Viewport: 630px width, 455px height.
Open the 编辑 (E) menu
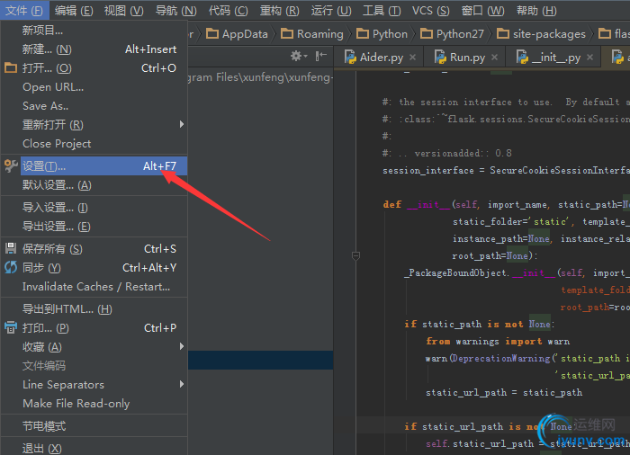pos(74,11)
